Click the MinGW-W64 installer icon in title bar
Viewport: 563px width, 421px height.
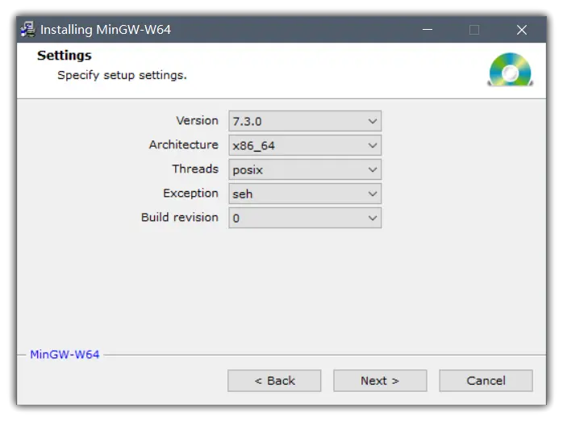click(28, 30)
